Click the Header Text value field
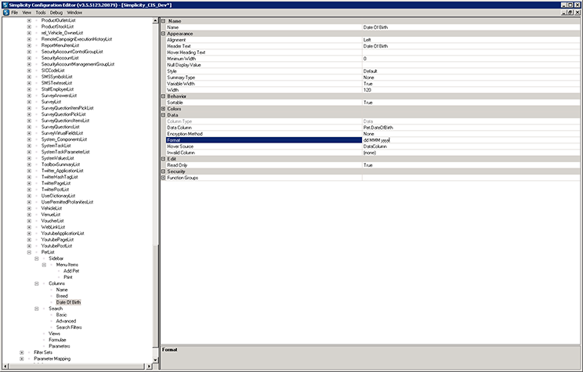 471,46
